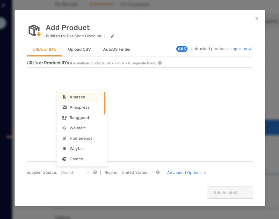Click the Costco logo icon
The image size is (279, 219).
tap(64, 159)
